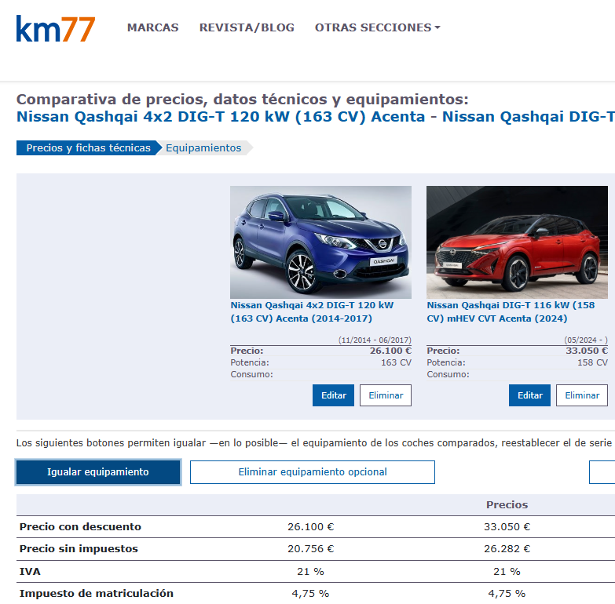Switch to the Equipamientos tab
This screenshot has height=604, width=615.
(203, 147)
